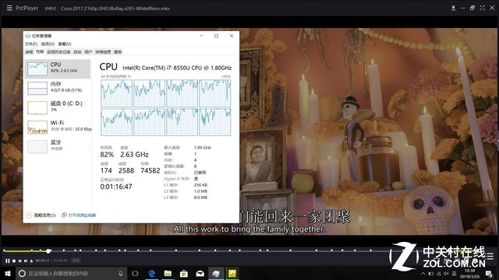Skip to previous file in PotPlayer

[x=19, y=261]
